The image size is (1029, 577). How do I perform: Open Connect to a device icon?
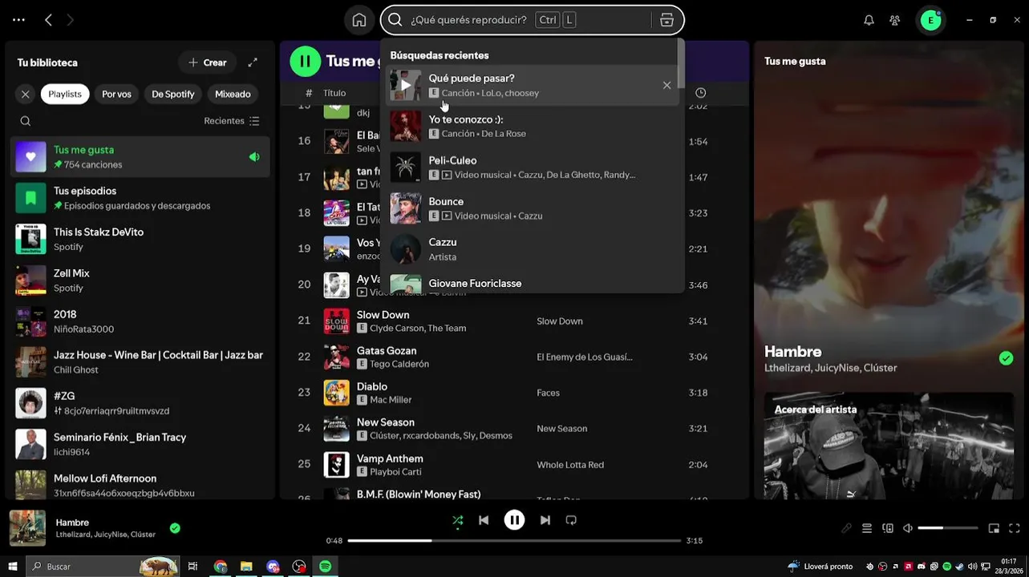tap(888, 528)
